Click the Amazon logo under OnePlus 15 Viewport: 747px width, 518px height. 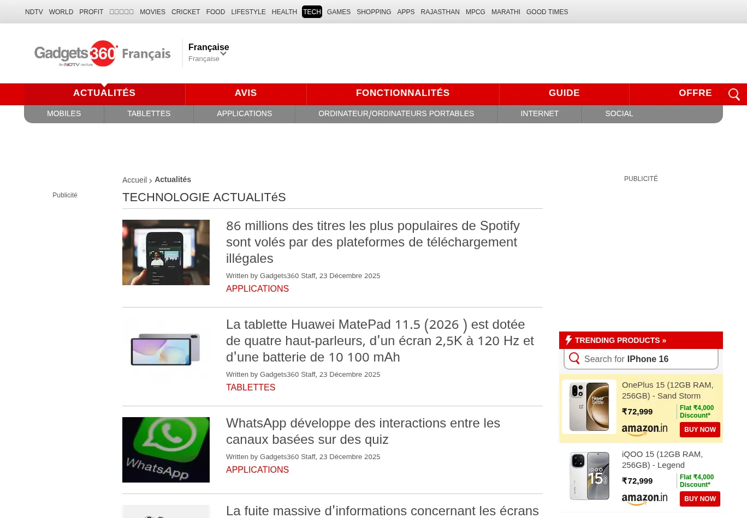644,430
